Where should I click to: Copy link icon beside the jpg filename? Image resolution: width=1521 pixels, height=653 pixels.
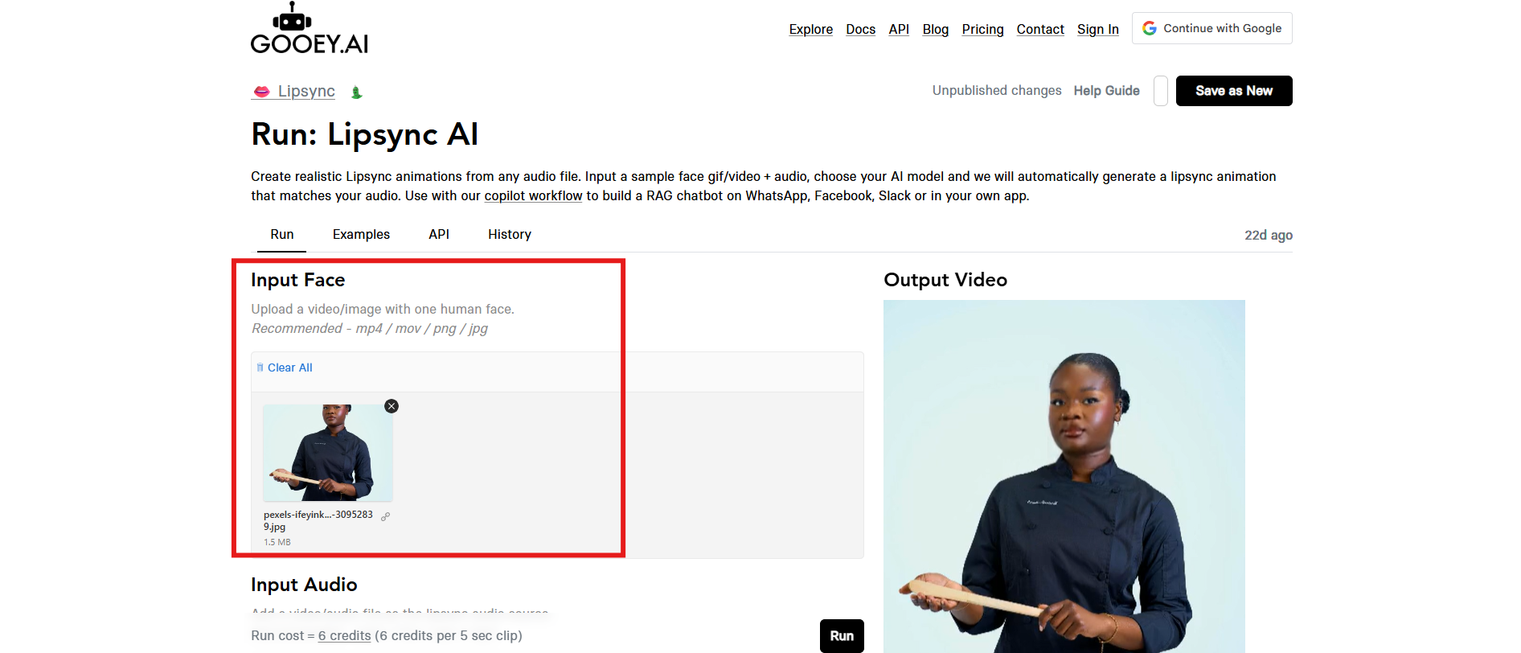pos(386,516)
